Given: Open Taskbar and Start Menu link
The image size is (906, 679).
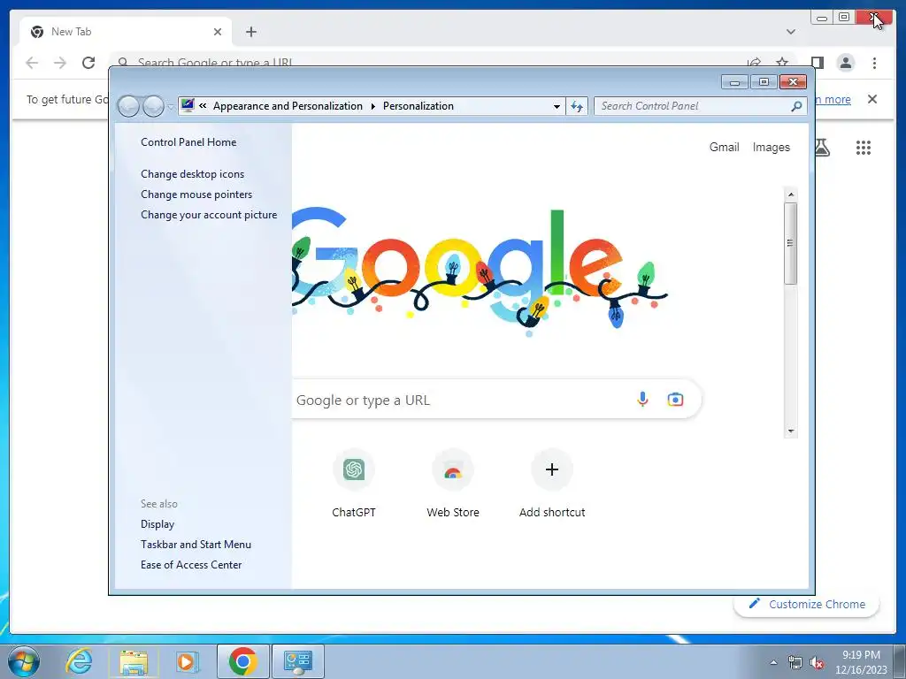Looking at the screenshot, I should [x=196, y=544].
